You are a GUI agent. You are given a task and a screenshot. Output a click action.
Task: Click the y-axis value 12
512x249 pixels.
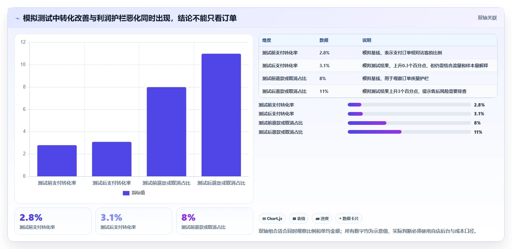coord(23,42)
